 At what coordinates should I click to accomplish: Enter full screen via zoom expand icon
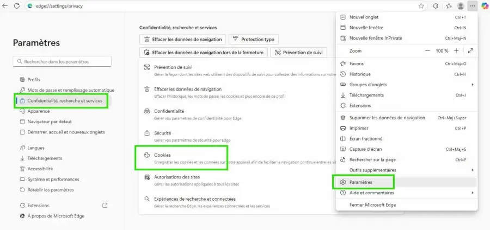click(x=470, y=50)
